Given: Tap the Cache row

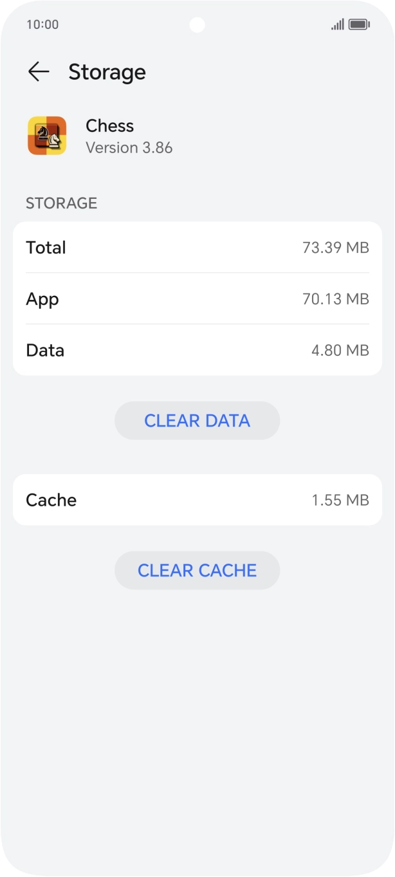Looking at the screenshot, I should tap(196, 500).
